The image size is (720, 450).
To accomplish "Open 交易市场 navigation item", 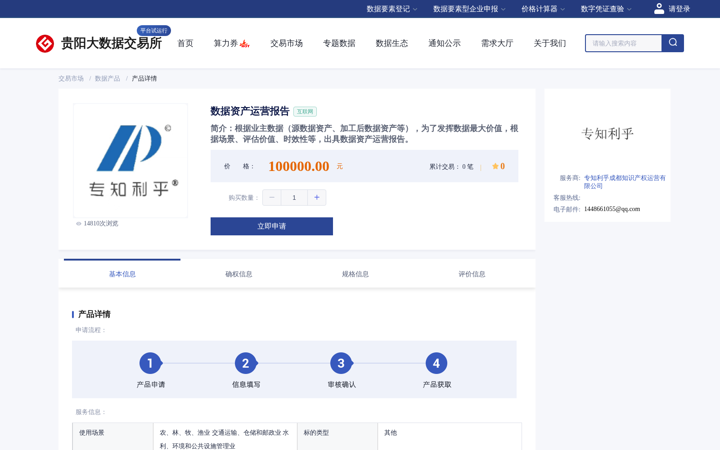I will pyautogui.click(x=287, y=43).
